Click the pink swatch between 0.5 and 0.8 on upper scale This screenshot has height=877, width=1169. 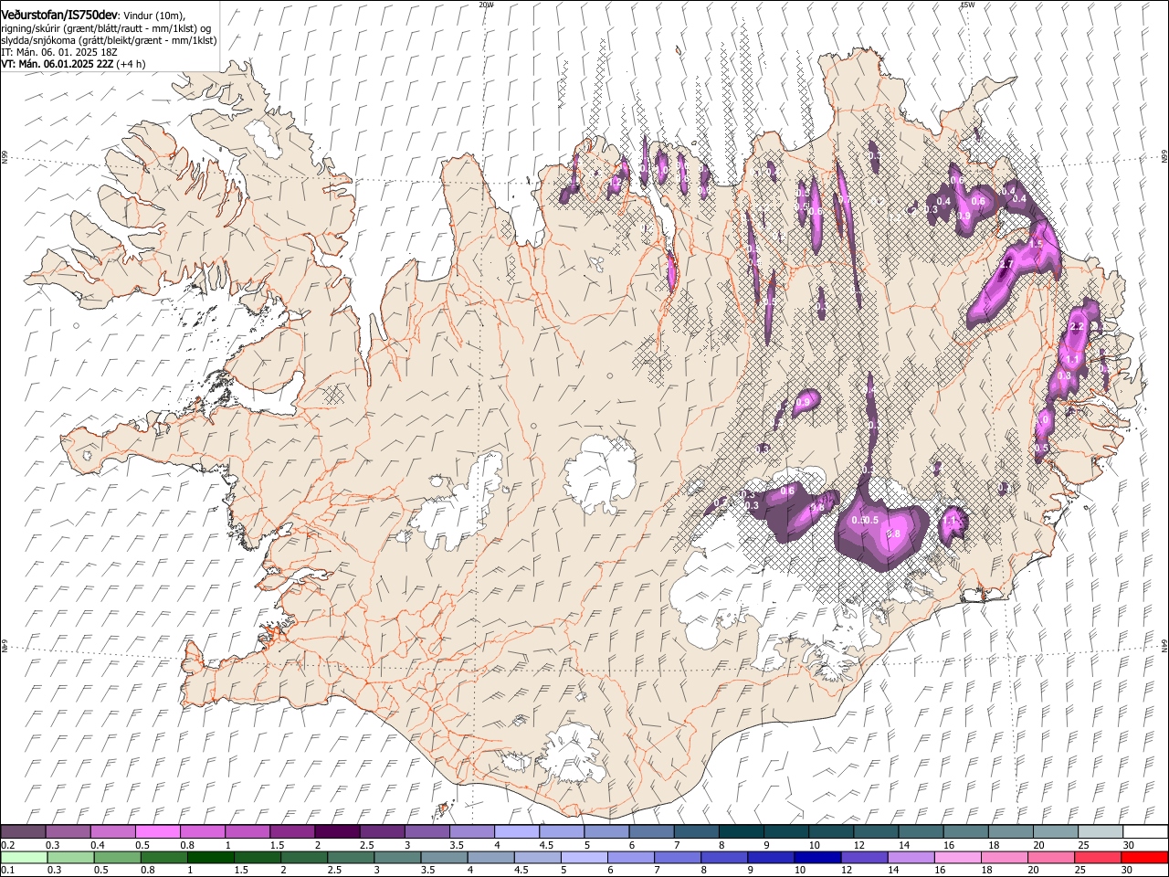pyautogui.click(x=158, y=832)
